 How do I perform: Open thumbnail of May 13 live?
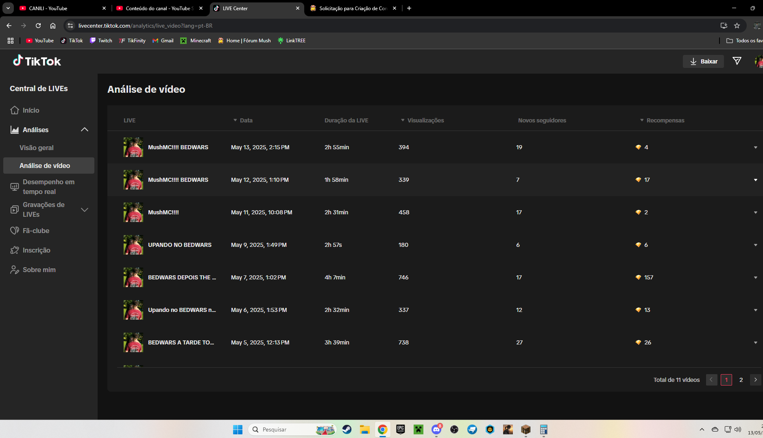(133, 147)
